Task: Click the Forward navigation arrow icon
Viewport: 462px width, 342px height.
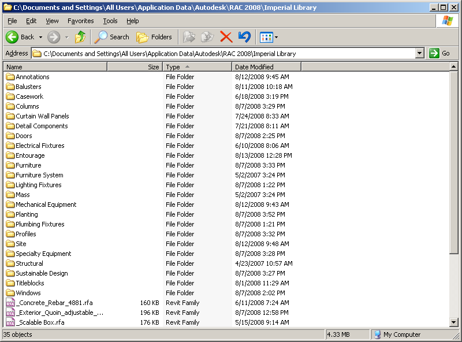Action: [54, 37]
